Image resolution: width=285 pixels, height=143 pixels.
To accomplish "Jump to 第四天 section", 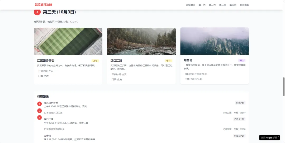I will click(233, 5).
